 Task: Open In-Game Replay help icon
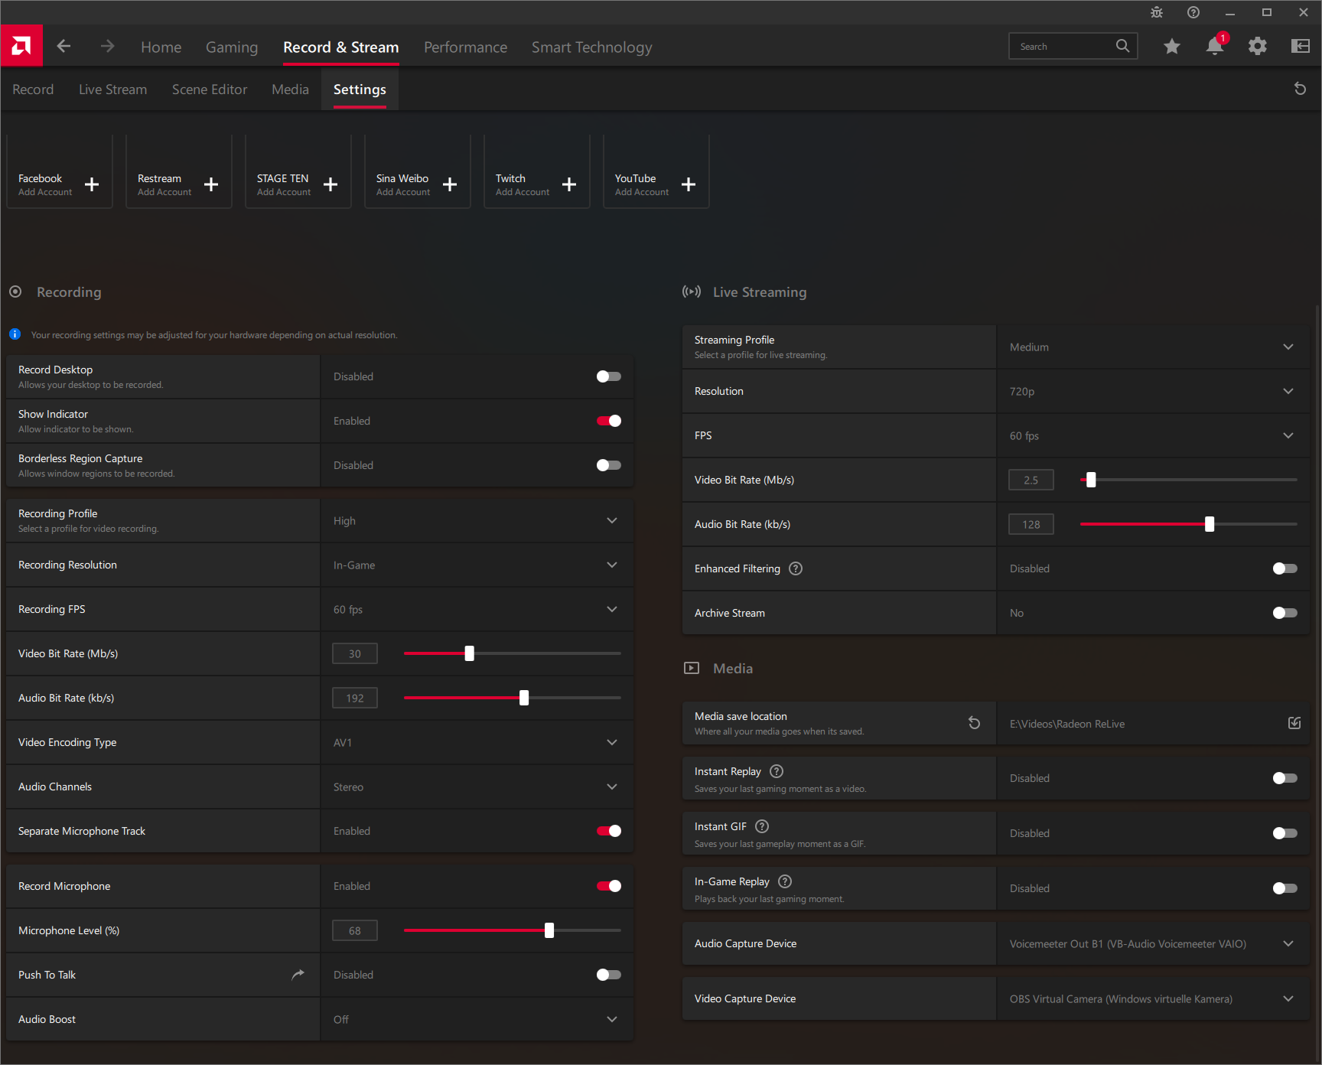[785, 881]
